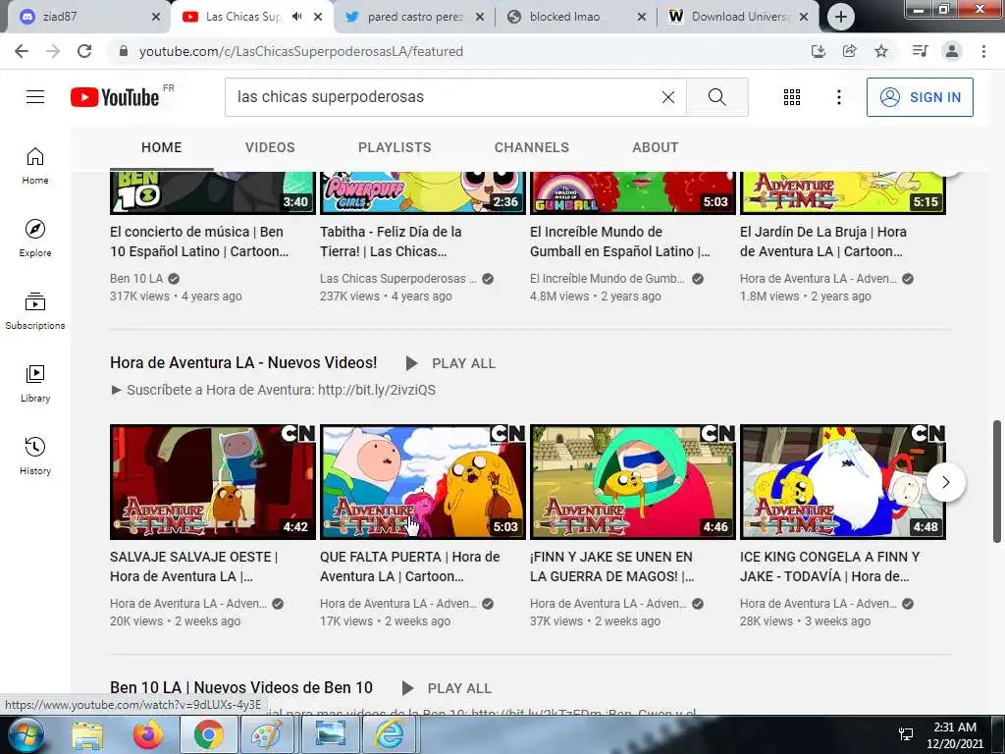
Task: Open Tabitha - Feliz Día de la Tierra title
Action: [391, 242]
